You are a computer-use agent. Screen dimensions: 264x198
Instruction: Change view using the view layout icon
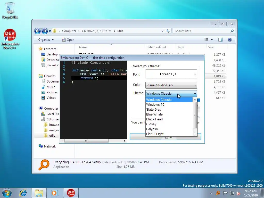[206, 39]
